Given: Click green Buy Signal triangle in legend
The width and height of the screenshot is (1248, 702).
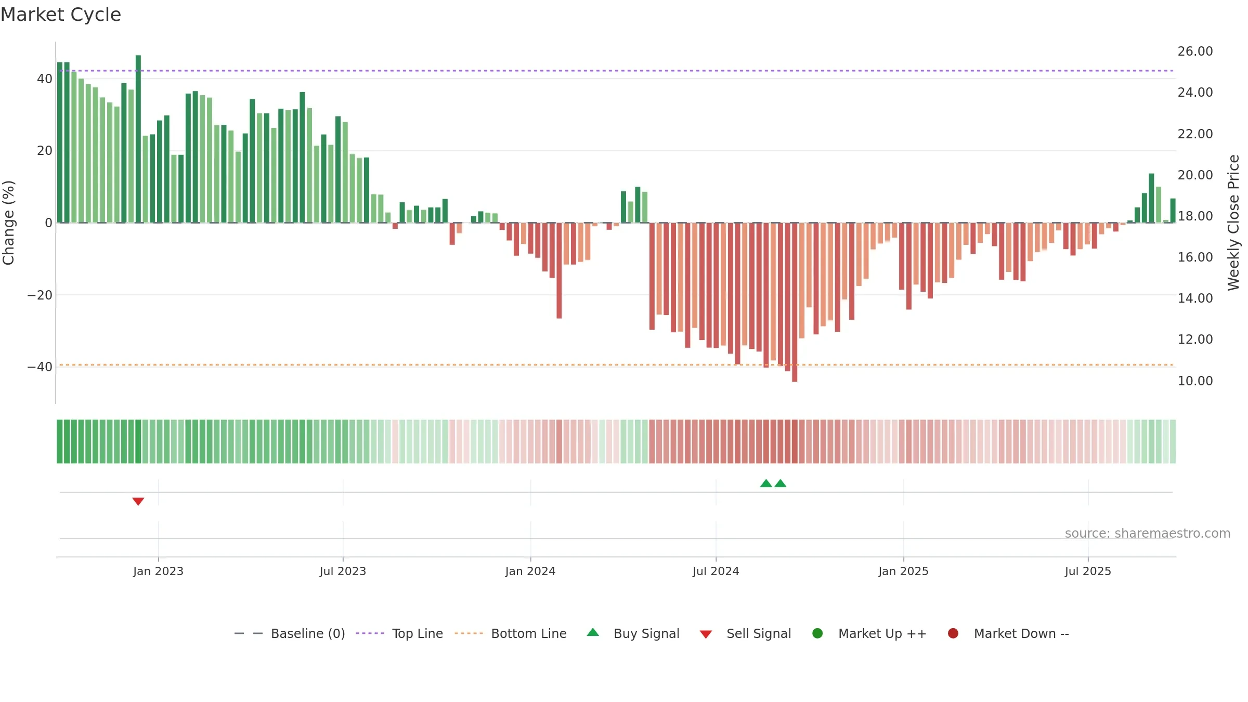Looking at the screenshot, I should pyautogui.click(x=593, y=632).
